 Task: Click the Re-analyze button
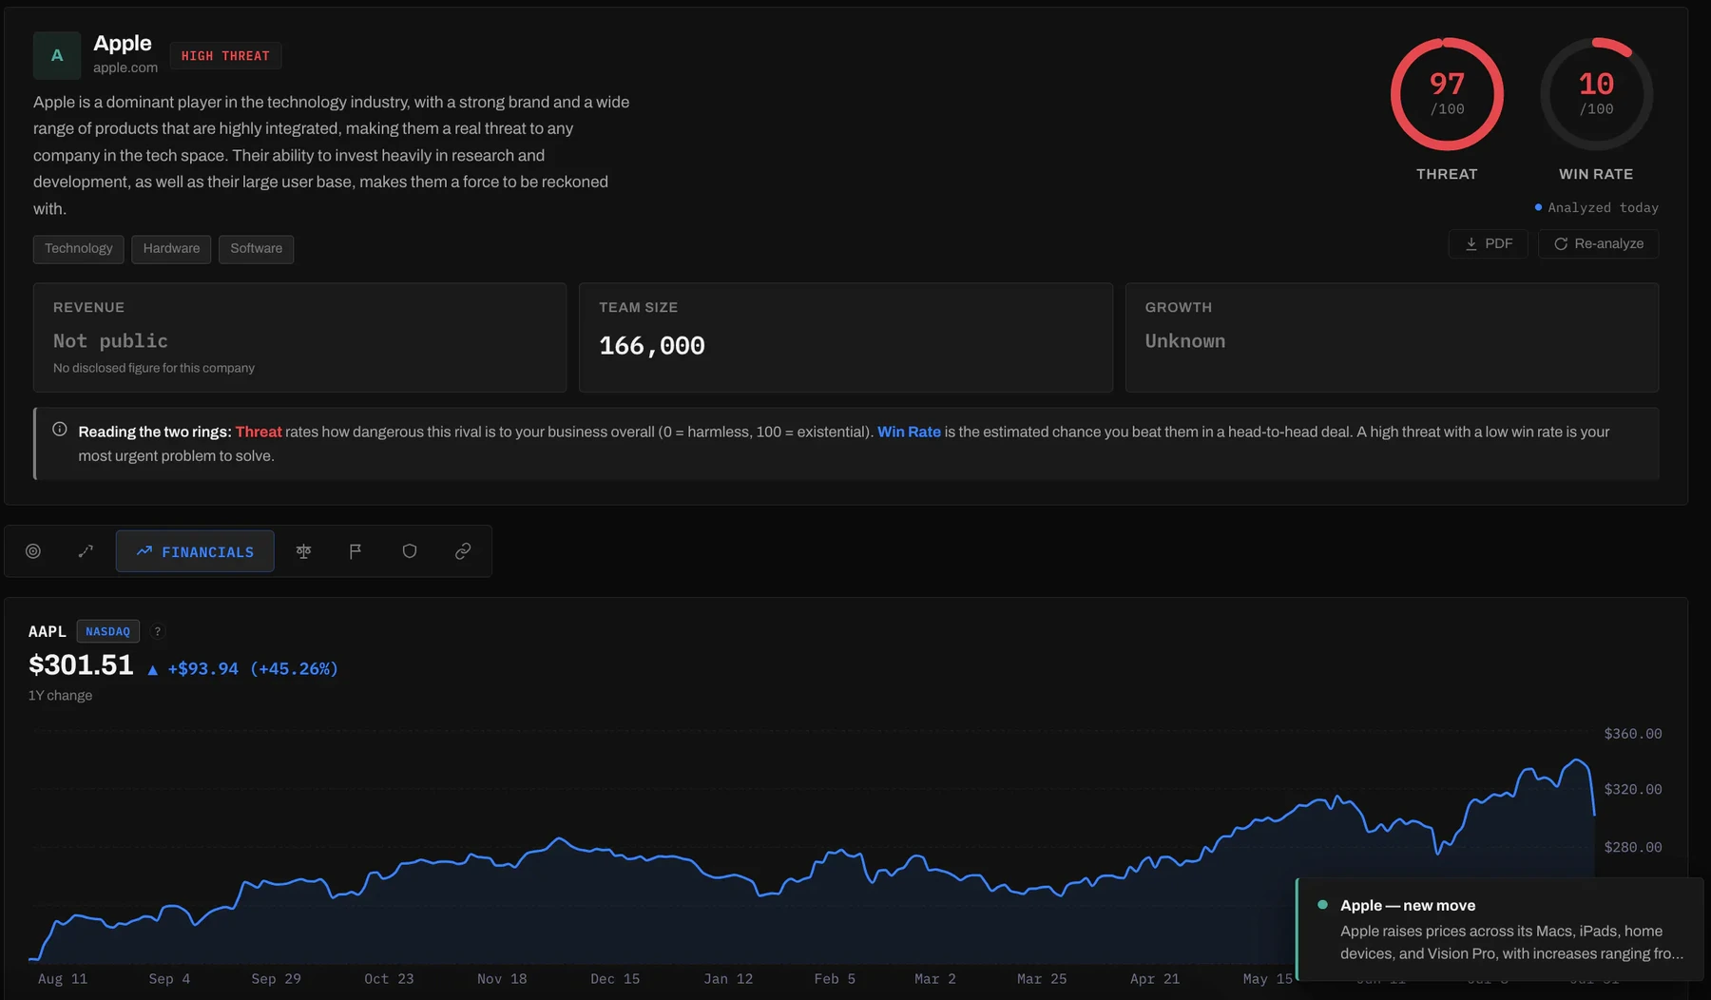tap(1599, 244)
